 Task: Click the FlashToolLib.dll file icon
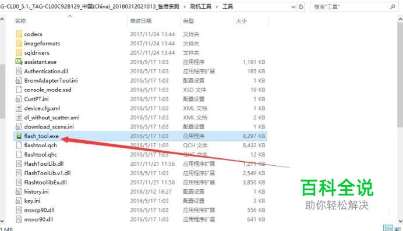point(19,164)
